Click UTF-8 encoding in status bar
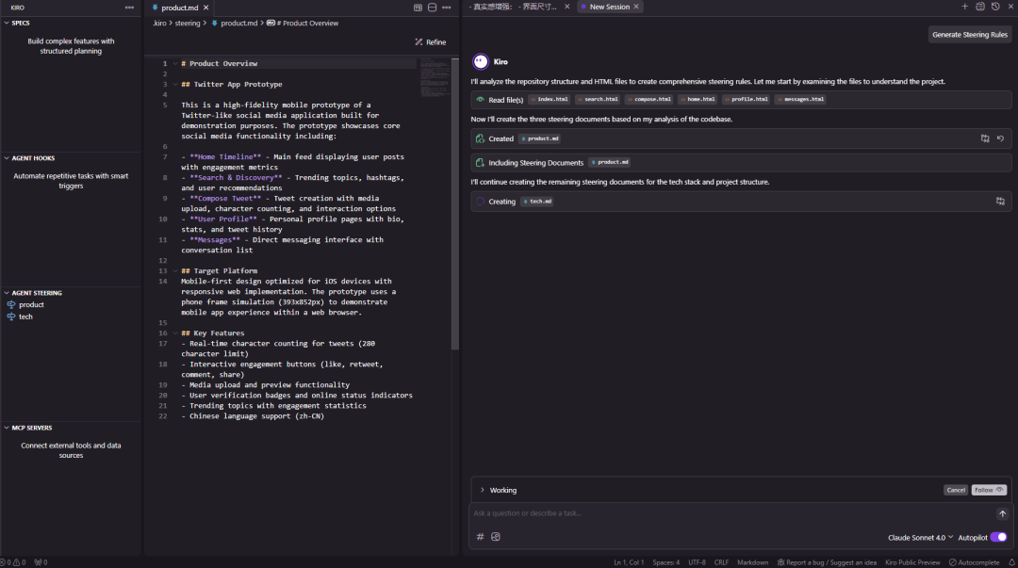 click(697, 562)
